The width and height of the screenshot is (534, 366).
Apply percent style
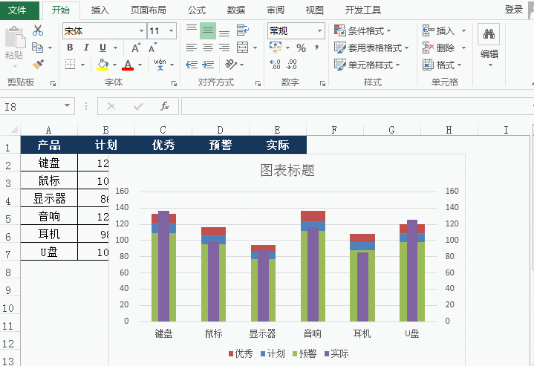[301, 48]
